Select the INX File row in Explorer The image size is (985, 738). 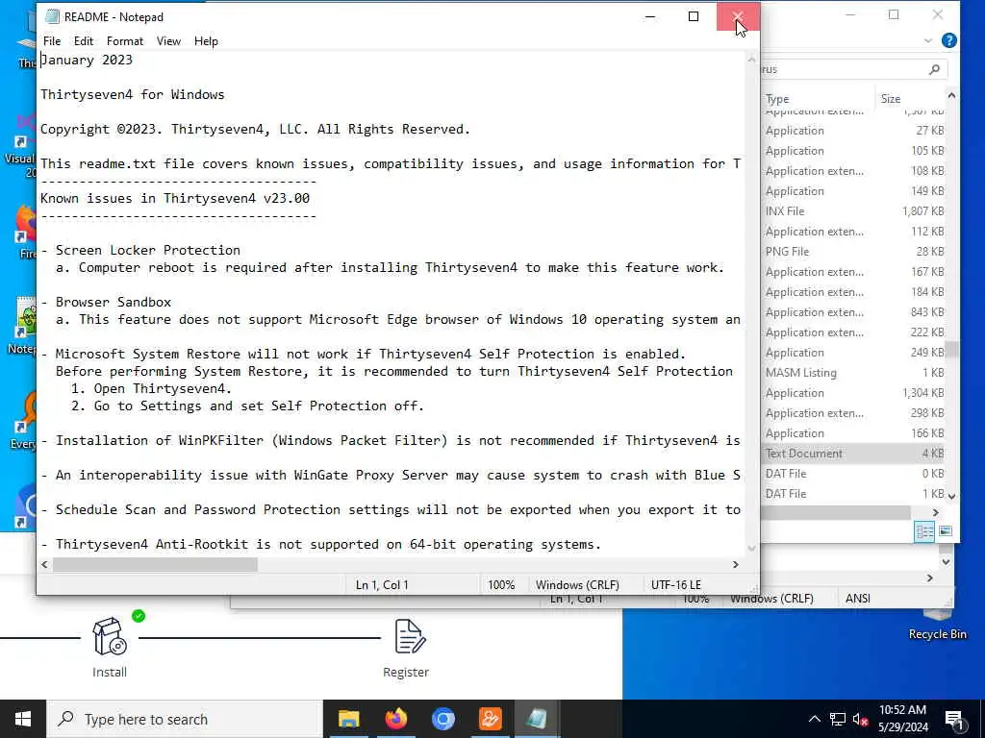[853, 210]
